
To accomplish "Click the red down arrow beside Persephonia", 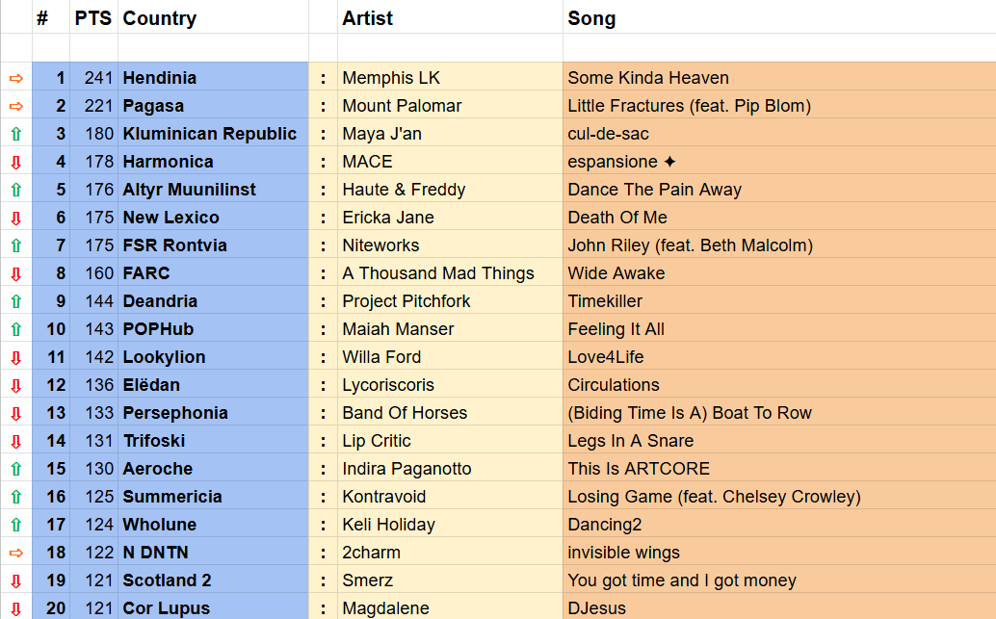I will click(15, 413).
